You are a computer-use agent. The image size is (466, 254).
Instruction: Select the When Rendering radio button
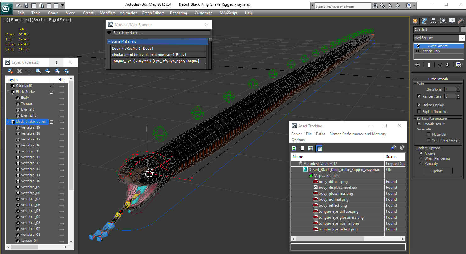tap(421, 158)
